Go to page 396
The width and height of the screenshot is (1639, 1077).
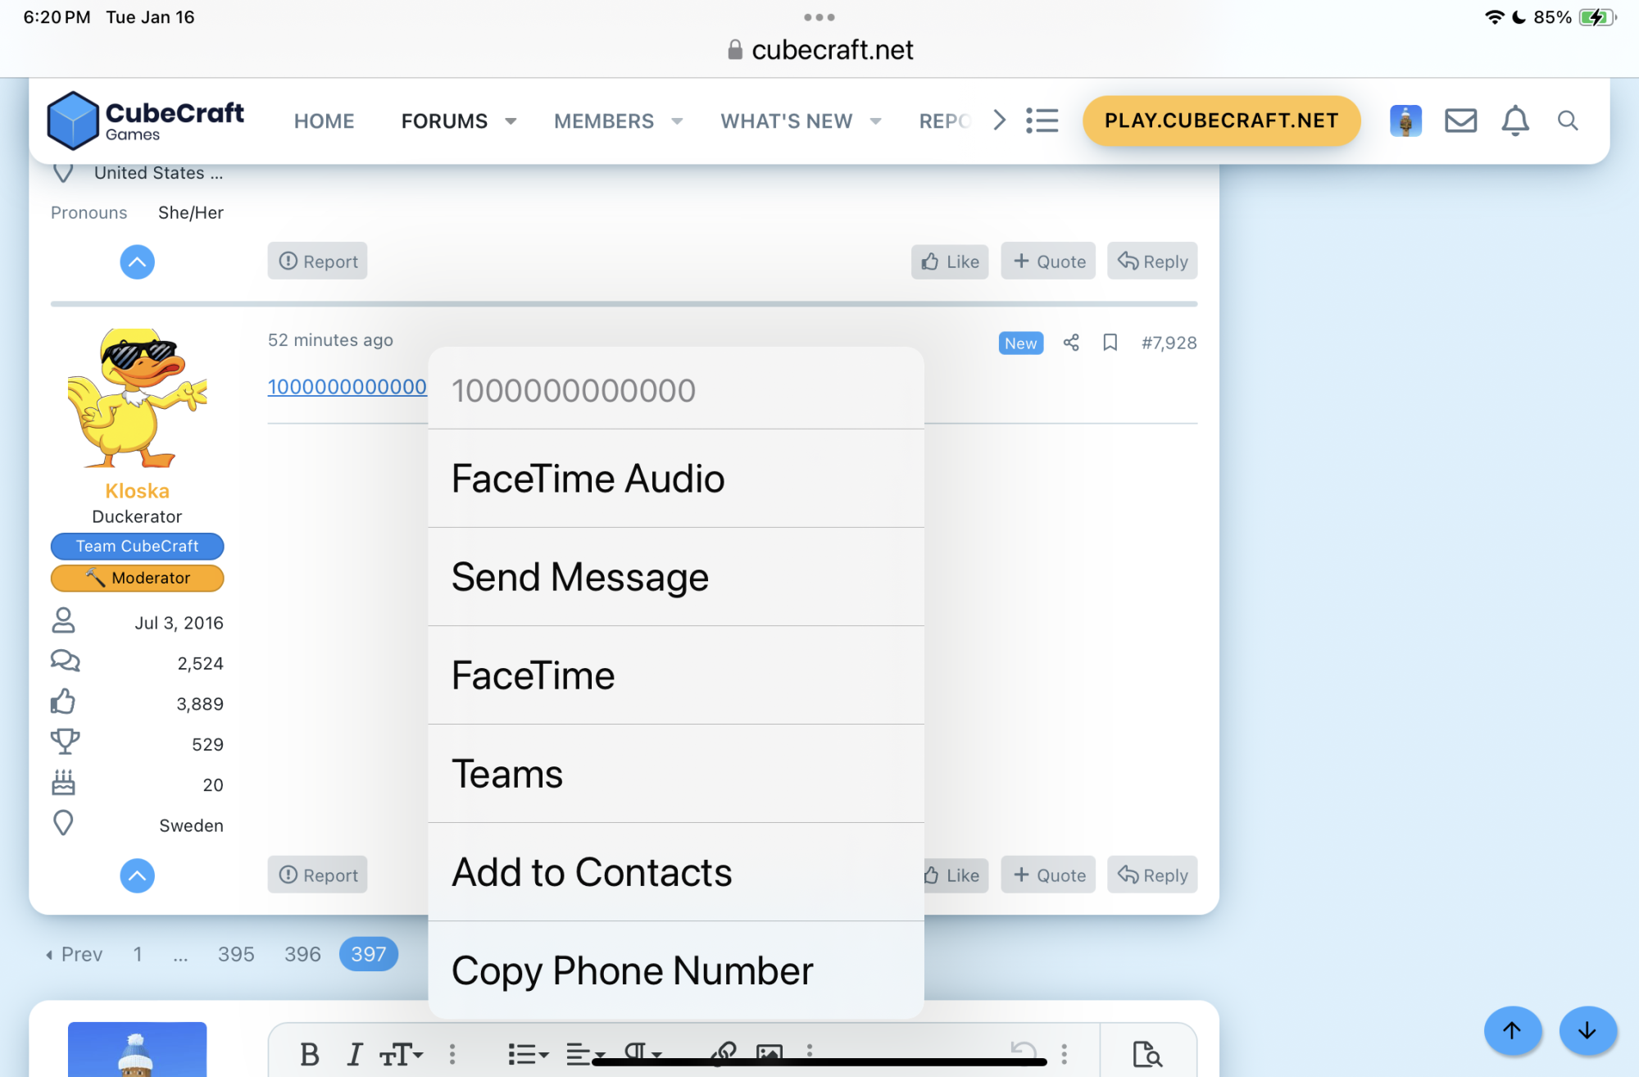click(x=302, y=954)
